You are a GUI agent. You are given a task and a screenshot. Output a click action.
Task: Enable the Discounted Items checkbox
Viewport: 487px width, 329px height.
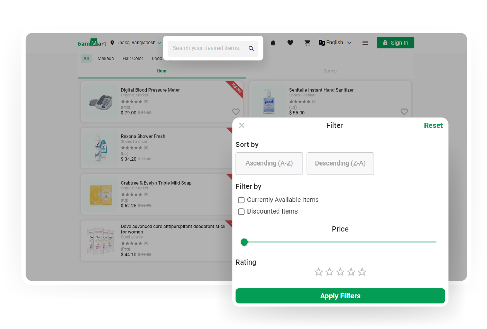point(241,211)
